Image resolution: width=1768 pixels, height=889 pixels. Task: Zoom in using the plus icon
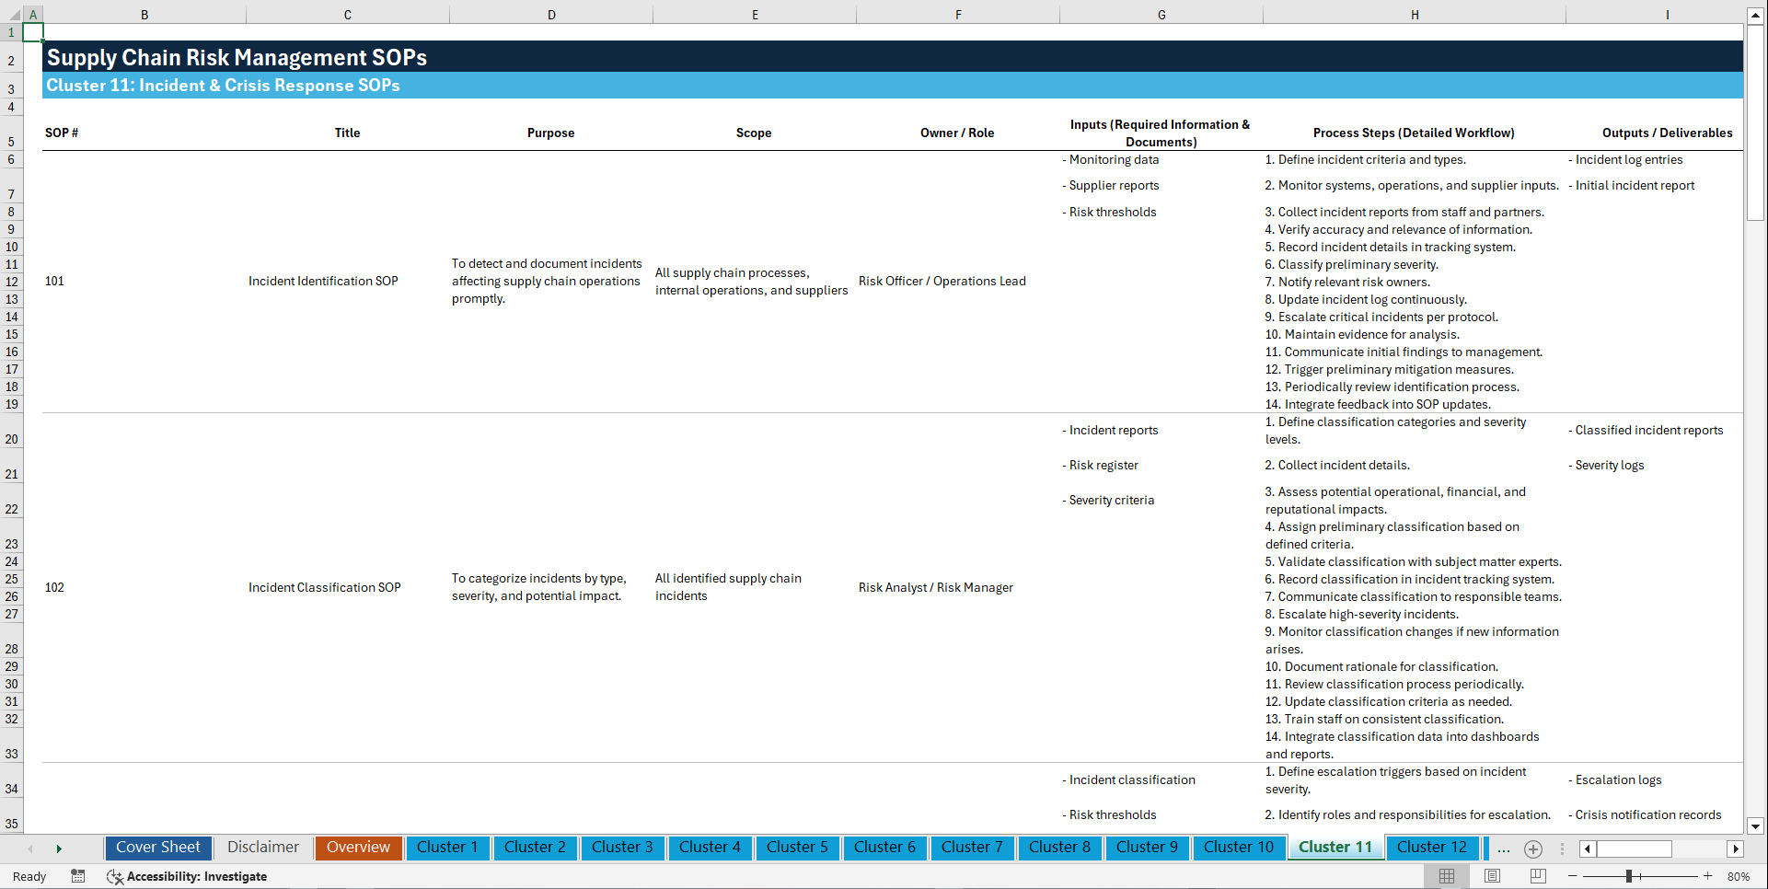tap(1708, 876)
